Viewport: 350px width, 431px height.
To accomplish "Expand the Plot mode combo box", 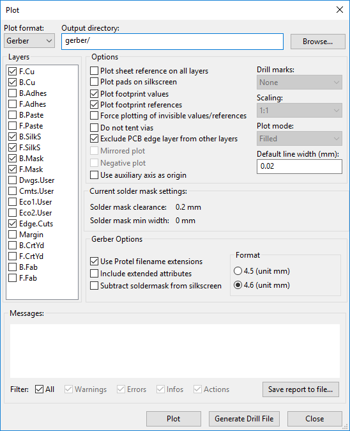I will point(299,139).
